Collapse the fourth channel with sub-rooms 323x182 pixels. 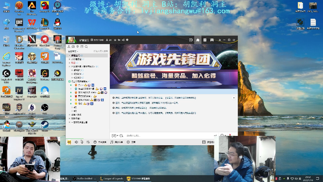[69, 66]
